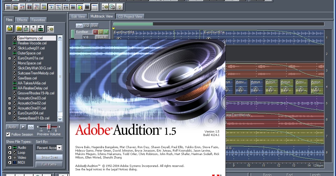Expand the EuroDrum004.cel file entry
Viewport: 336px width, 176px height.
9,113
